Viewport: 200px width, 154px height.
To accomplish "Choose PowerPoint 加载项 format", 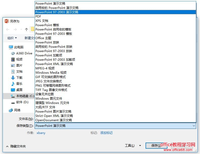I will click(x=115, y=55).
